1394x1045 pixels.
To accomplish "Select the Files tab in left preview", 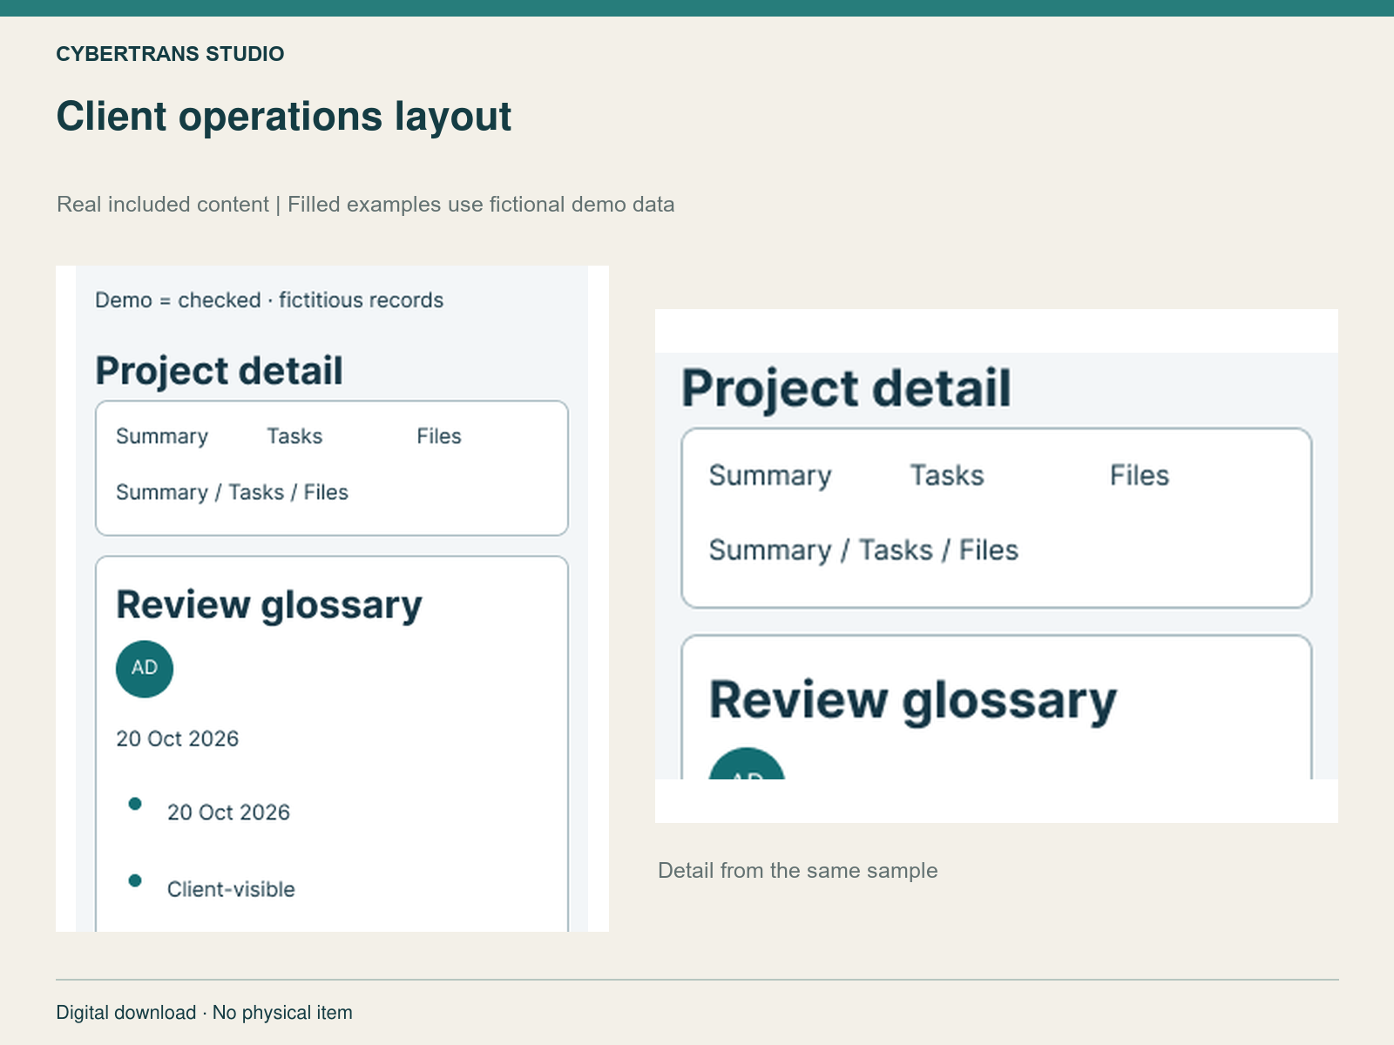I will pyautogui.click(x=439, y=436).
